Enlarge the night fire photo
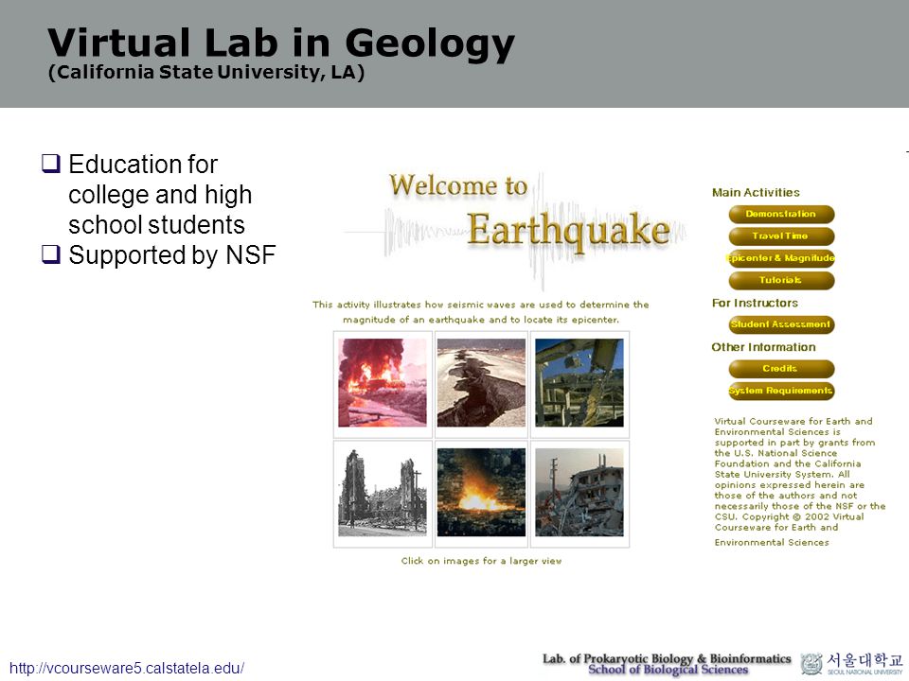909x681 pixels. [x=481, y=492]
